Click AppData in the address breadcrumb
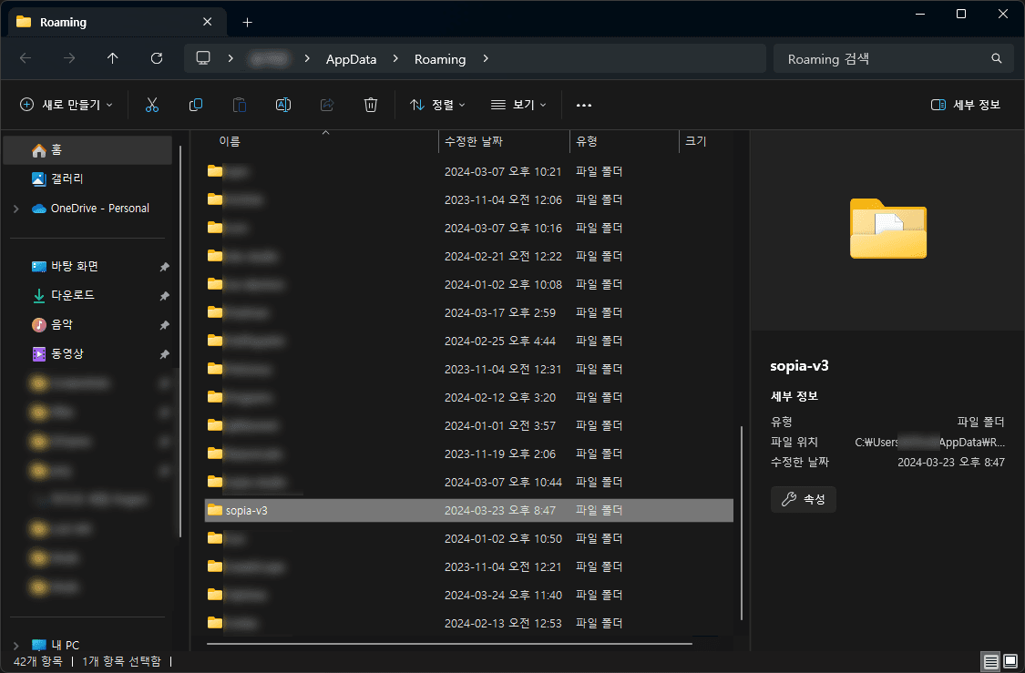Screen dimensions: 1025x673 [x=352, y=58]
